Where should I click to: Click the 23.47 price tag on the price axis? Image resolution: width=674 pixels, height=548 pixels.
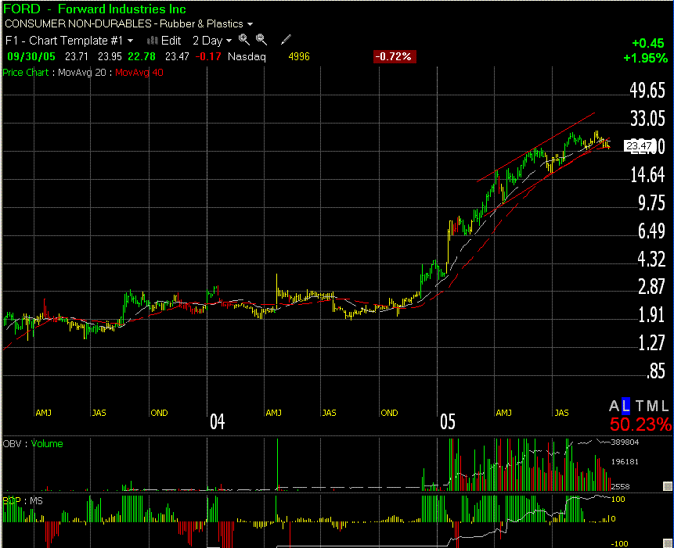coord(638,146)
